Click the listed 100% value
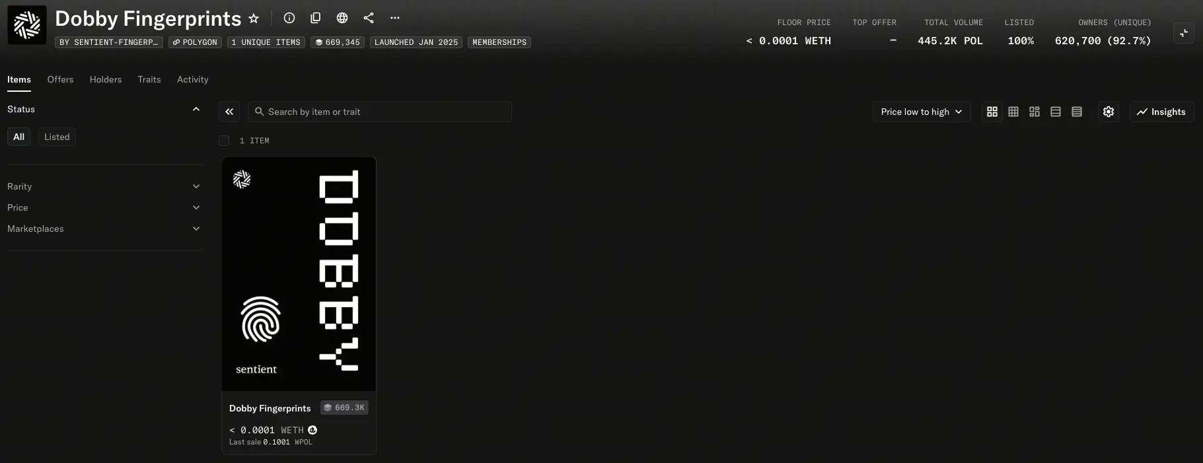 [1021, 41]
